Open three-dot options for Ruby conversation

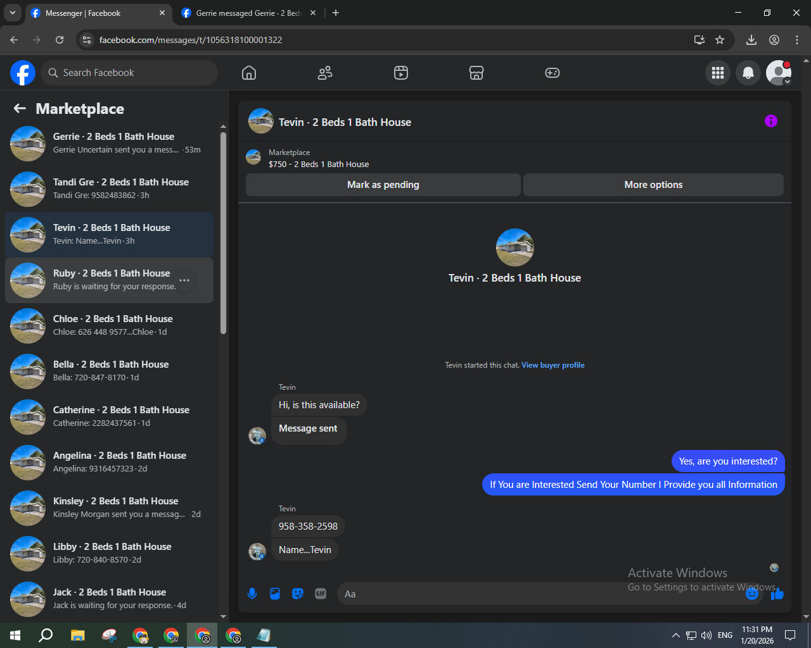(x=184, y=280)
